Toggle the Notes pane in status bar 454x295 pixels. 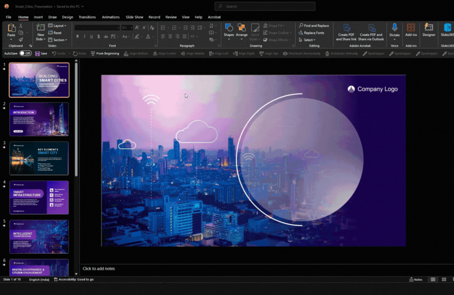(x=415, y=280)
